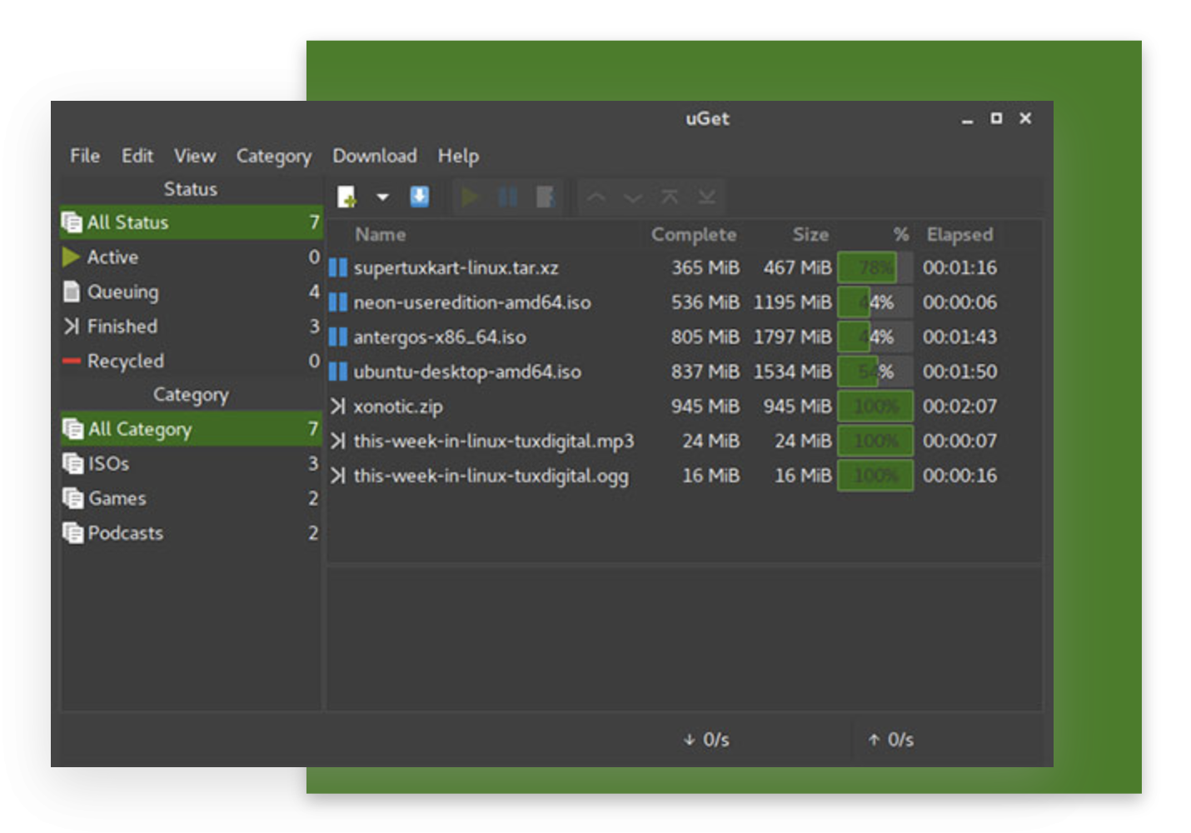Select supertuxkart-linux.tar.xz download
This screenshot has width=1191, height=833.
pos(683,268)
